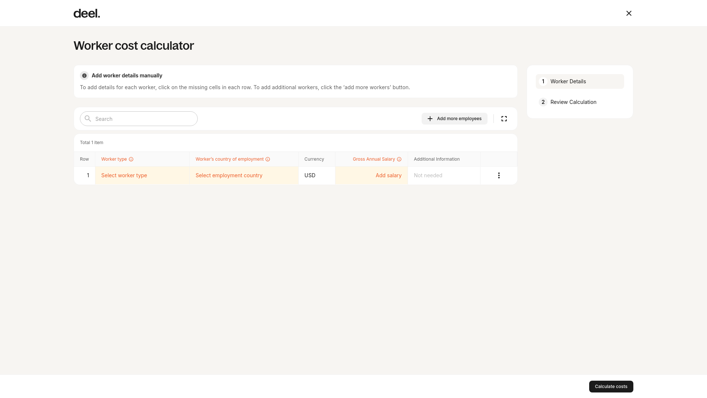The width and height of the screenshot is (707, 398).
Task: Open the 'Select employment country' dropdown
Action: tap(229, 175)
